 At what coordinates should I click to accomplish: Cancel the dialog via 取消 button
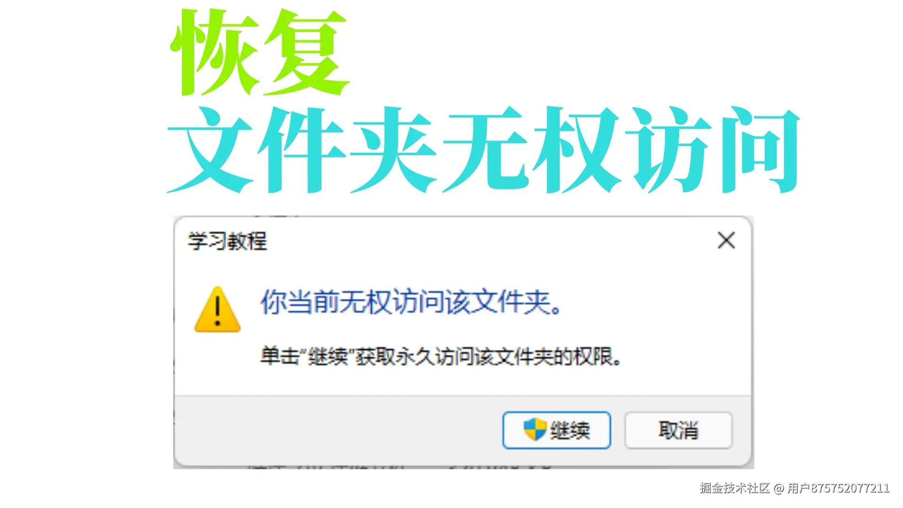point(678,430)
